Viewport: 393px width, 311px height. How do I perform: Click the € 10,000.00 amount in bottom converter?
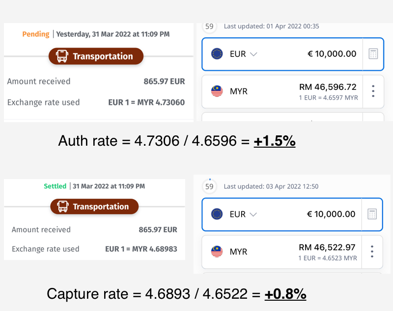[x=331, y=214]
